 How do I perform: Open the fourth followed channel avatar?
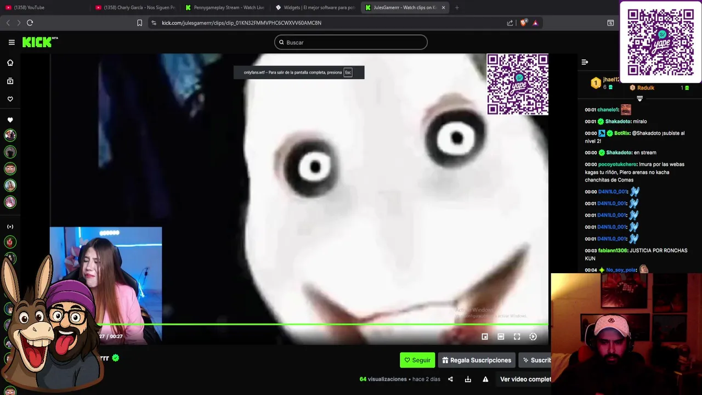point(10,185)
